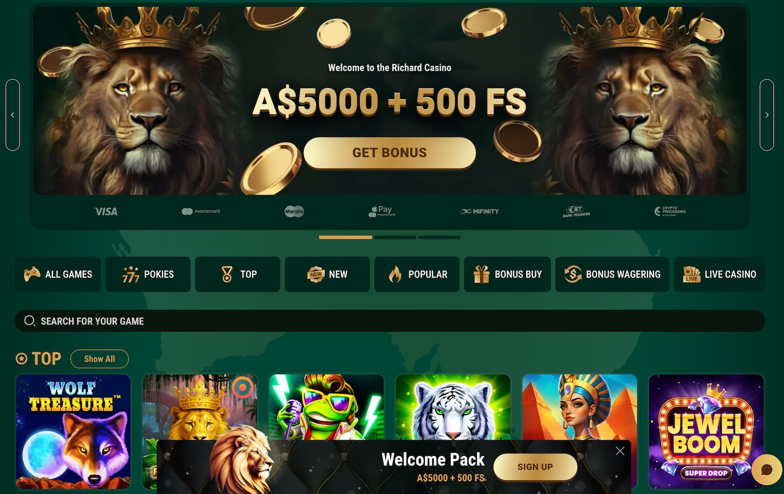Go to previous banner slide arrow
This screenshot has height=494, width=784.
(x=13, y=115)
